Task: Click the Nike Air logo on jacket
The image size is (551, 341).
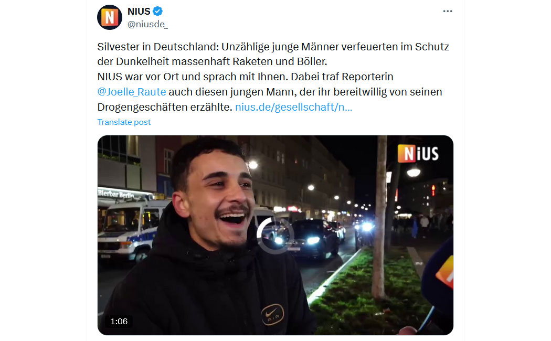Action: [x=272, y=314]
